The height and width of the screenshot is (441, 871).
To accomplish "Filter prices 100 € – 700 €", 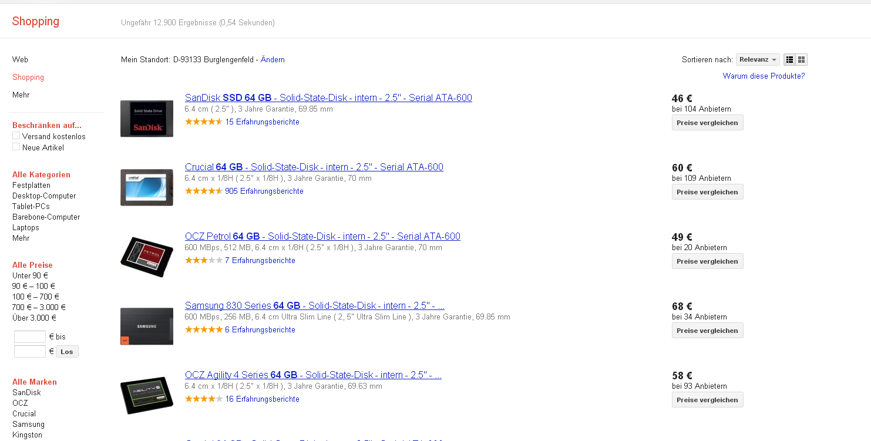I will tap(36, 297).
